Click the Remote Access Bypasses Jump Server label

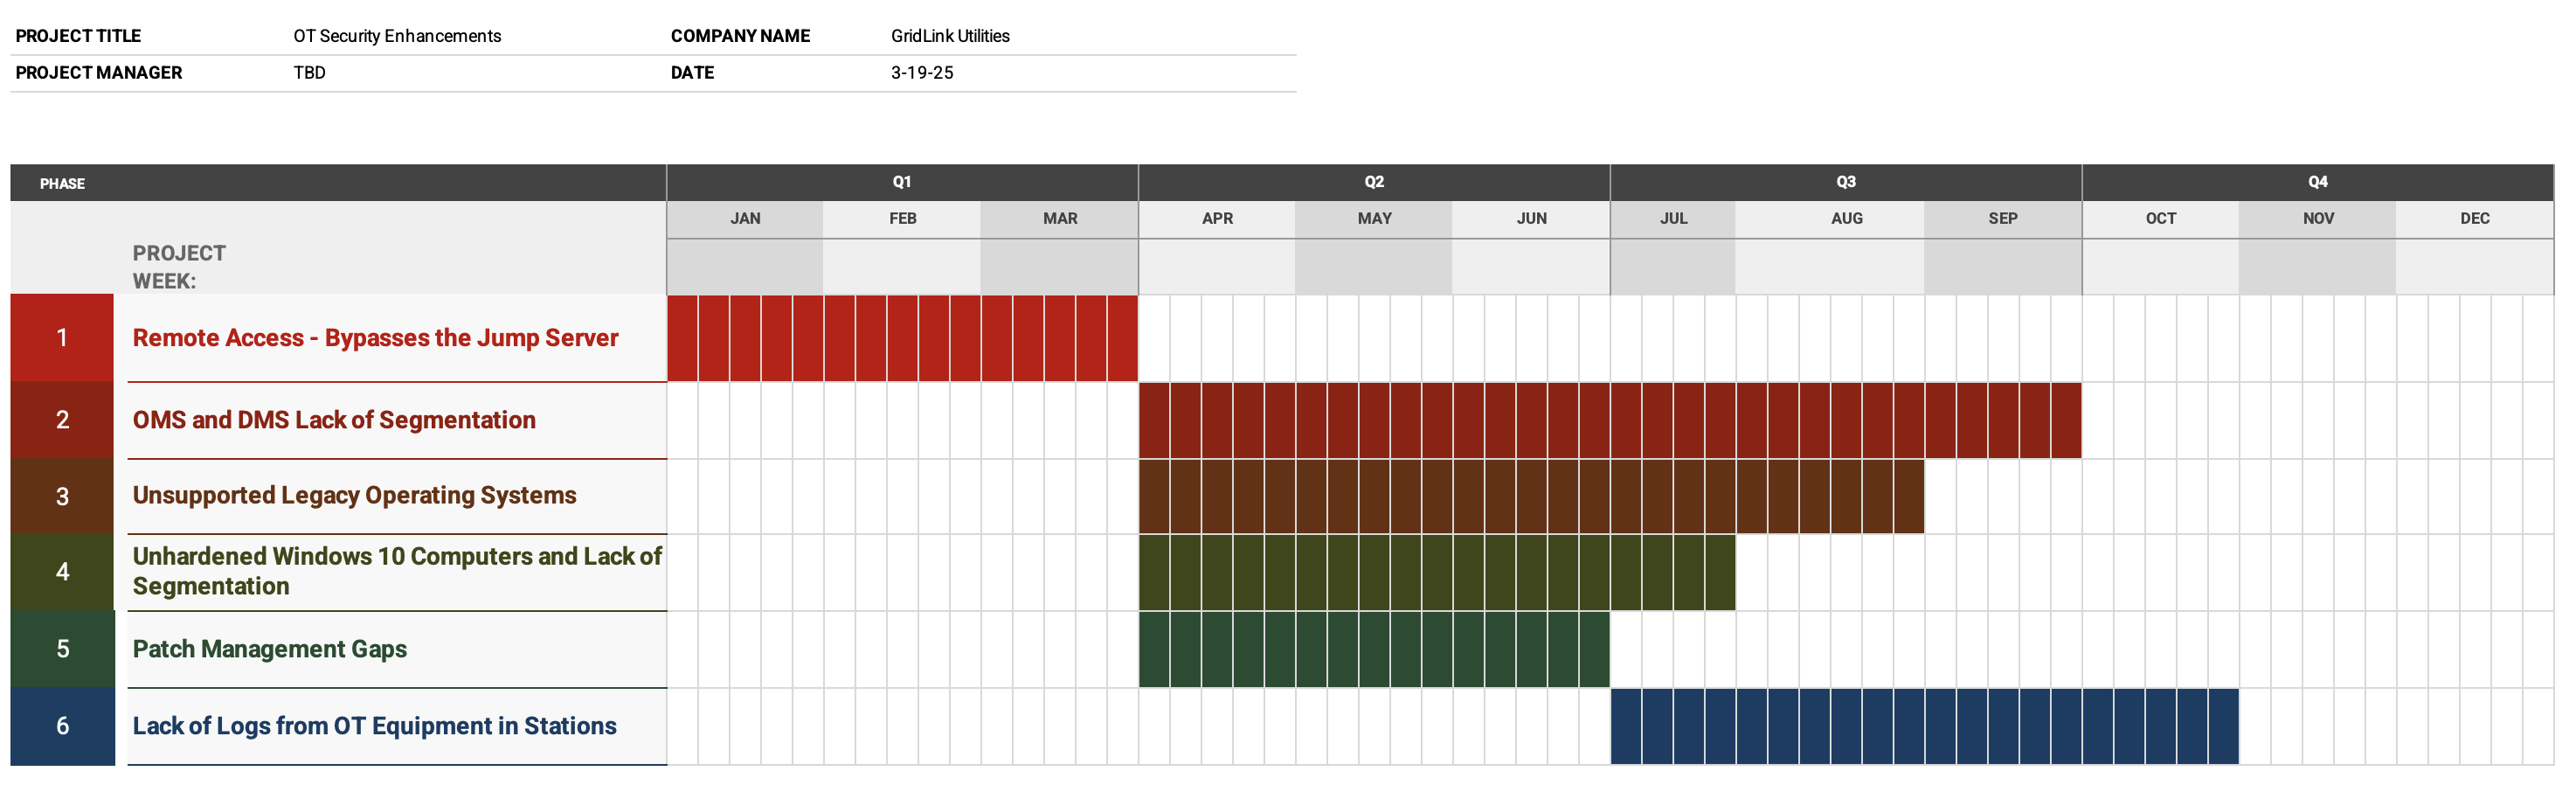click(375, 337)
